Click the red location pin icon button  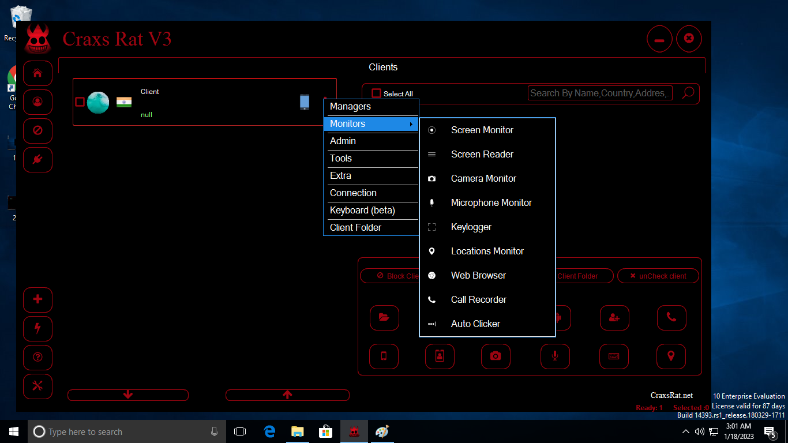pos(671,356)
